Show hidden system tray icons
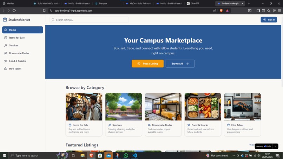This screenshot has height=159, width=283. [233, 155]
